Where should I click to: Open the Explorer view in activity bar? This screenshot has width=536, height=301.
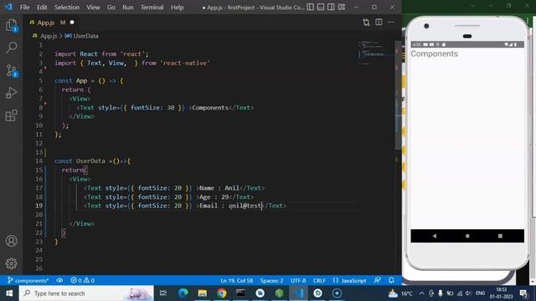[x=11, y=25]
